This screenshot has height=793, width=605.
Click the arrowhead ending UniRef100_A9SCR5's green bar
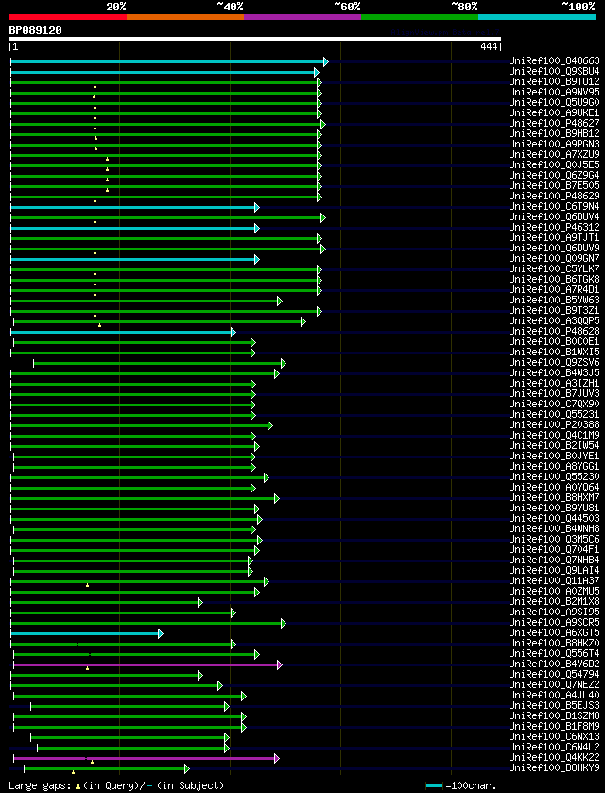284,623
